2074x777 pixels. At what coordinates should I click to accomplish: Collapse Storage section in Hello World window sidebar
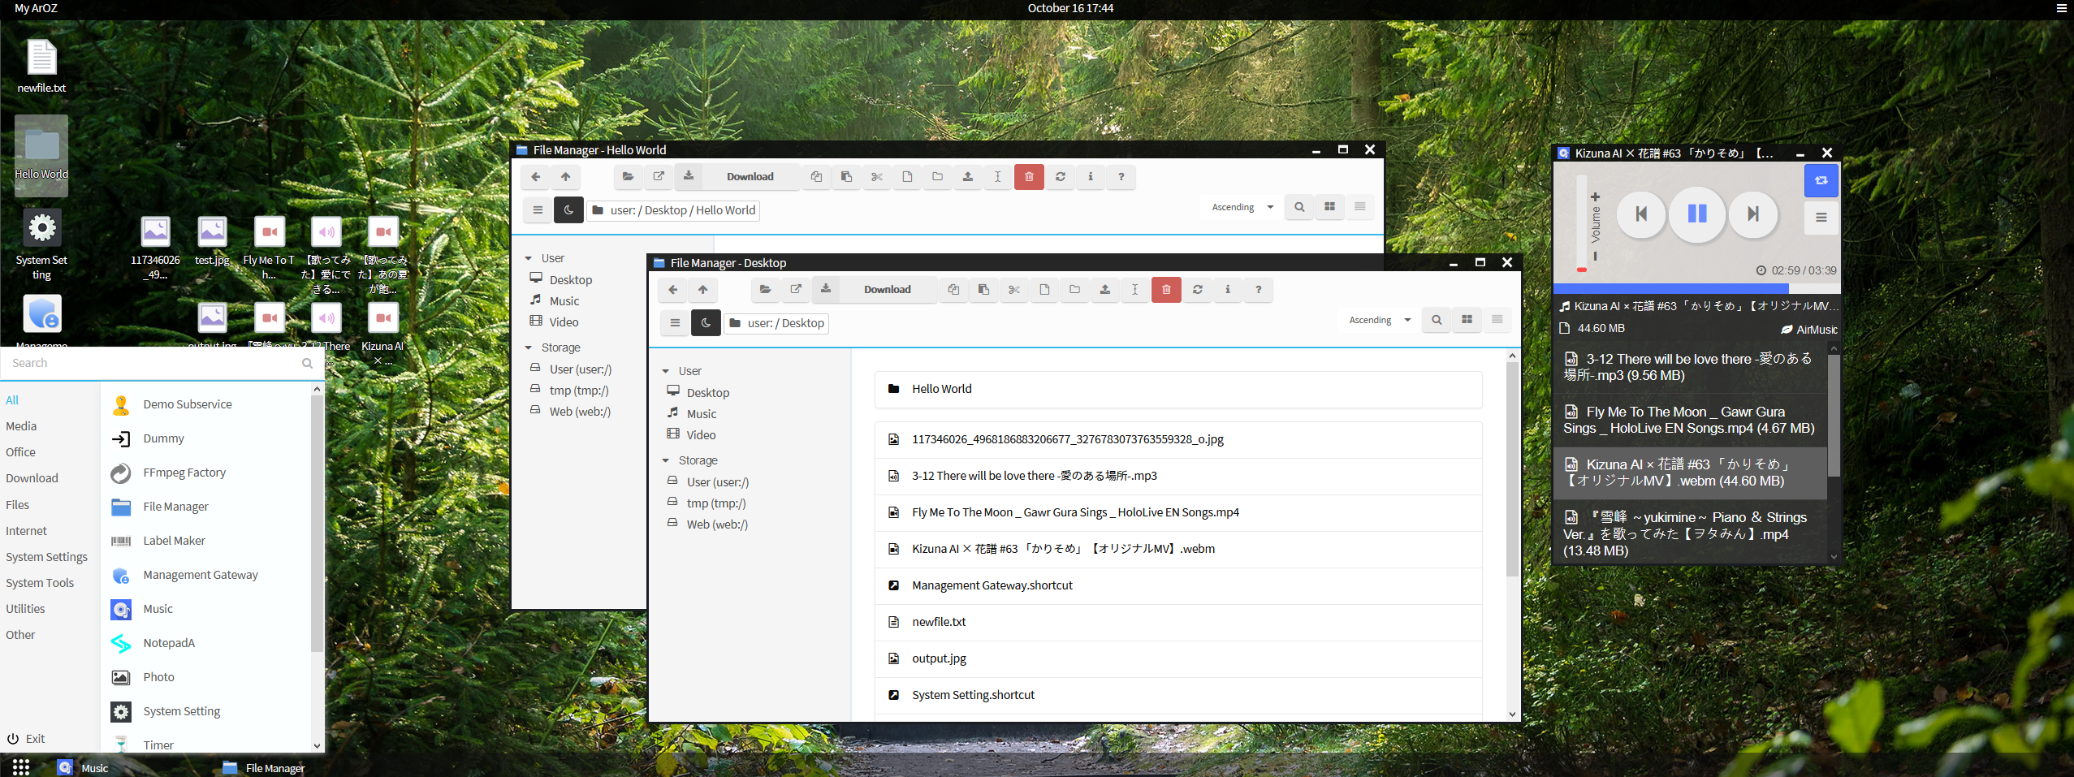tap(529, 348)
